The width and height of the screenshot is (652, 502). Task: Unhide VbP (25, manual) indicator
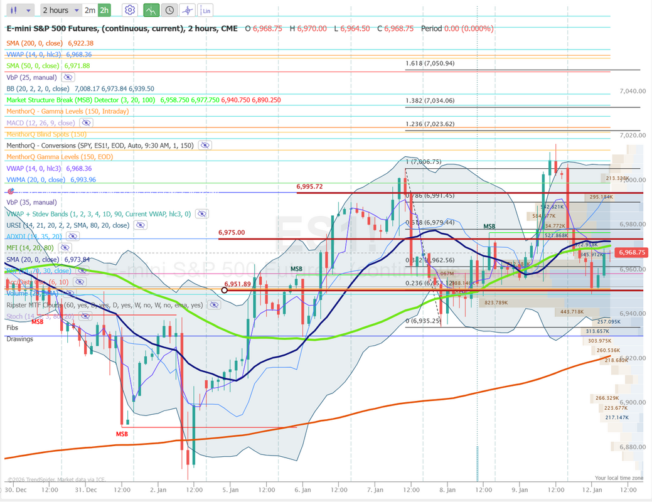(x=68, y=78)
